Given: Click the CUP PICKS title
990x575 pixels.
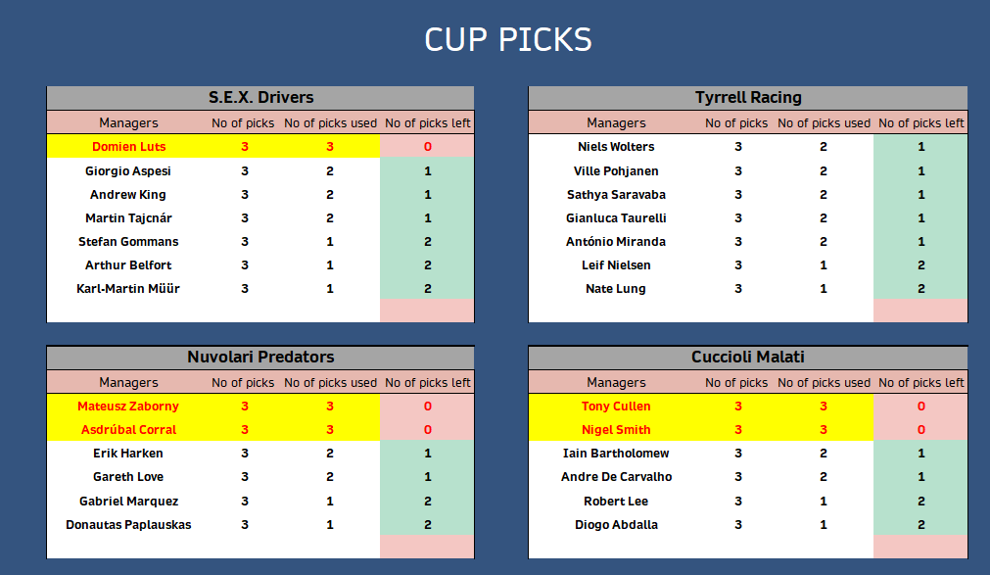Looking at the screenshot, I should click(507, 40).
